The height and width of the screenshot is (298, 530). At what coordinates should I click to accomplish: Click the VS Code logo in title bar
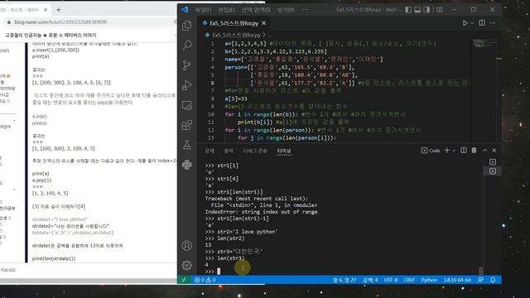pyautogui.click(x=185, y=10)
